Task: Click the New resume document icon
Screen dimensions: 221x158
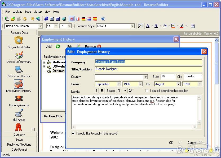Action: pyautogui.click(x=7, y=19)
